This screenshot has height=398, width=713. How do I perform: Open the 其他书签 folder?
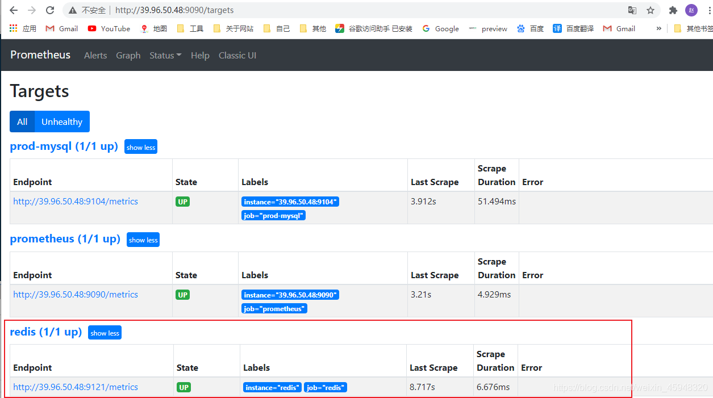tap(693, 28)
